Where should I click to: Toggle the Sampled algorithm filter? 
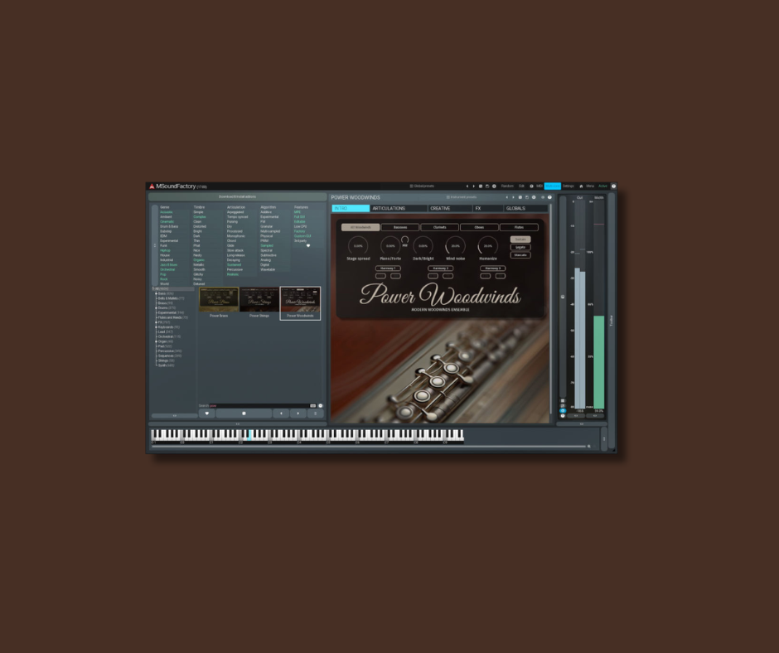(267, 245)
